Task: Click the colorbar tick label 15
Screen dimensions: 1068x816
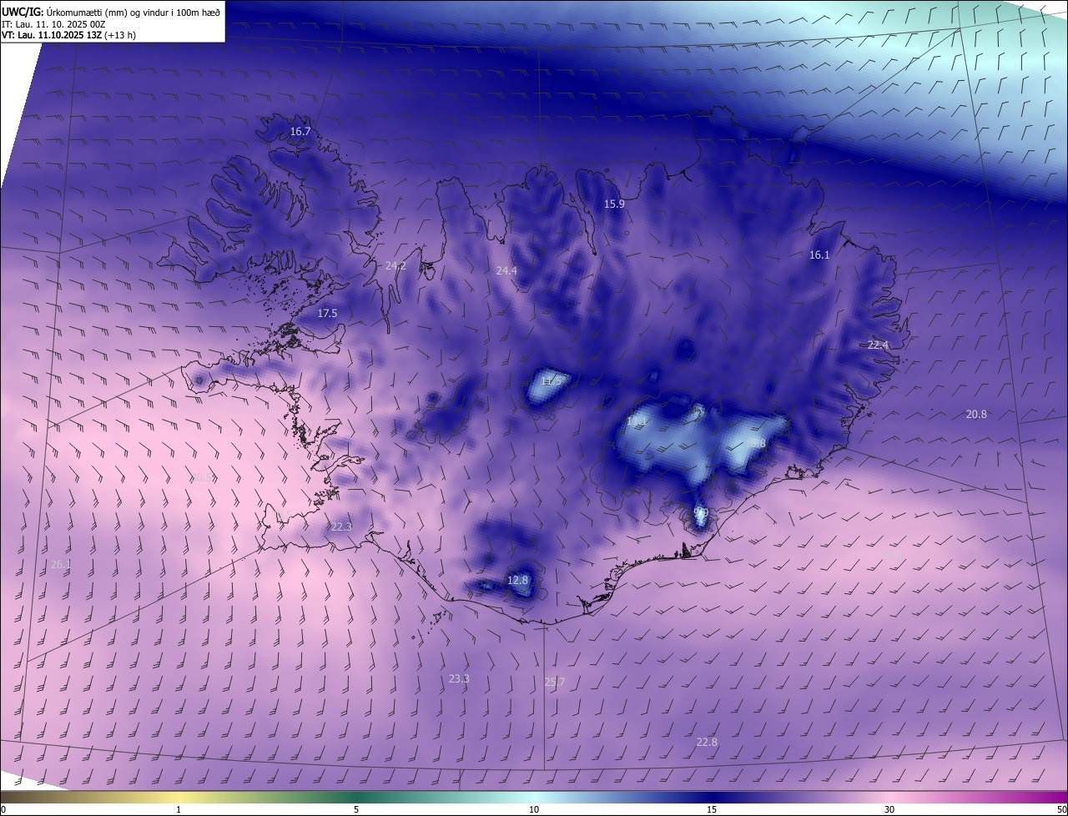Action: (712, 810)
